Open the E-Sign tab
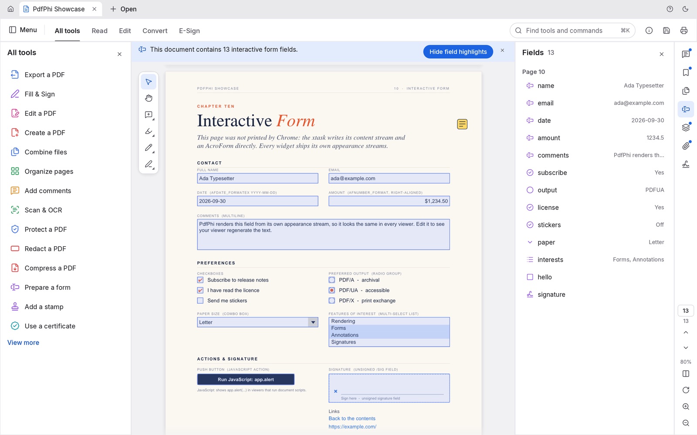Screen dimensions: 697x435 click(189, 31)
